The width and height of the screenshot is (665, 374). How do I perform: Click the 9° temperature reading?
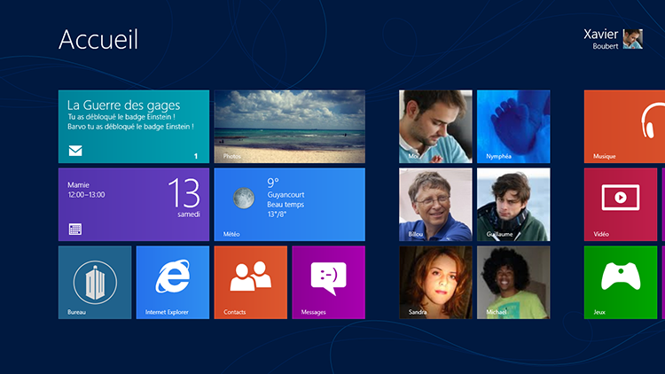(x=273, y=183)
